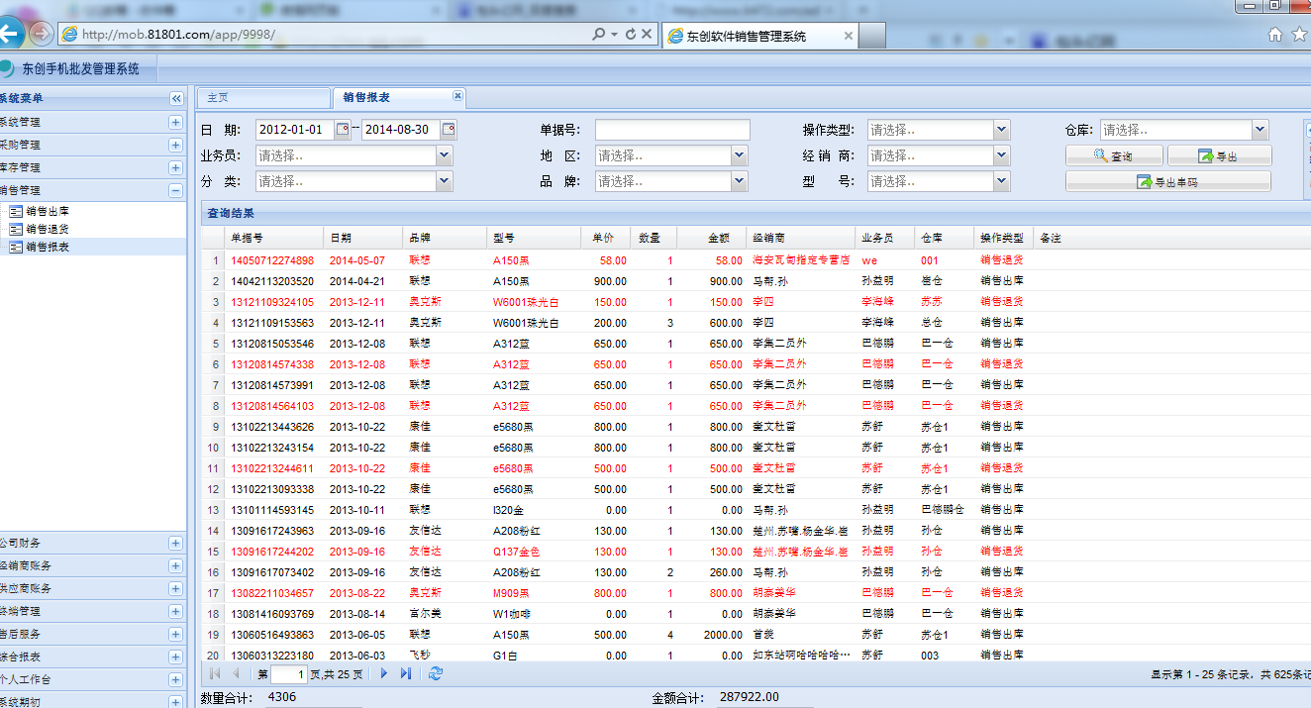Expand the 采购管理 menu section

pyautogui.click(x=175, y=145)
